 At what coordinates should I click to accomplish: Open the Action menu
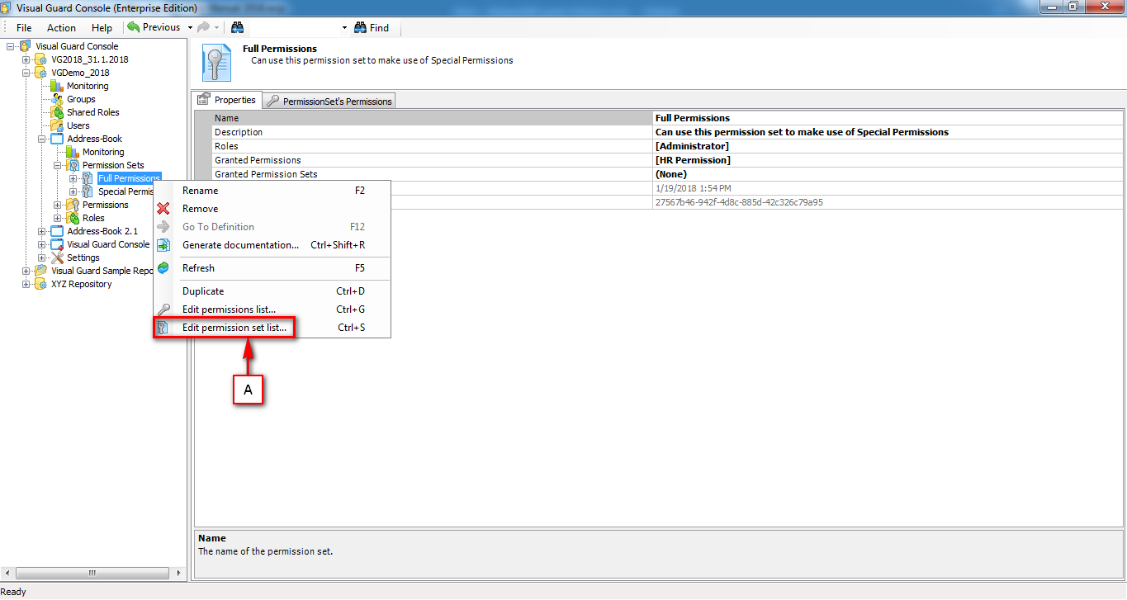[61, 27]
